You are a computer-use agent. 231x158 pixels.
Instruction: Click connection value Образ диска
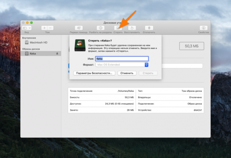(194, 104)
